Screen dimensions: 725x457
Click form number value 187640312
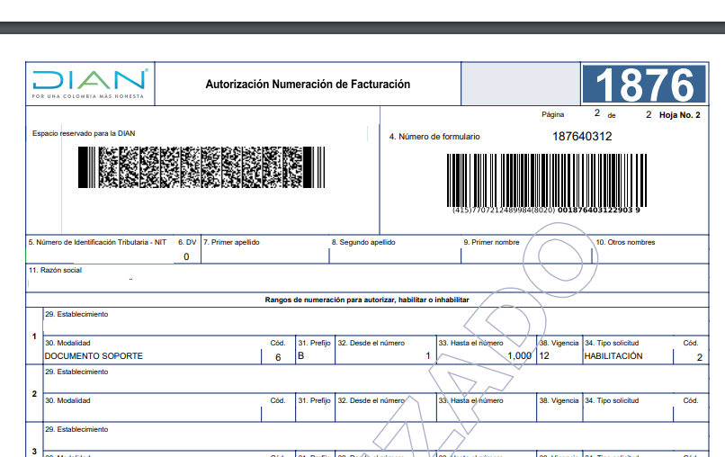coord(582,137)
